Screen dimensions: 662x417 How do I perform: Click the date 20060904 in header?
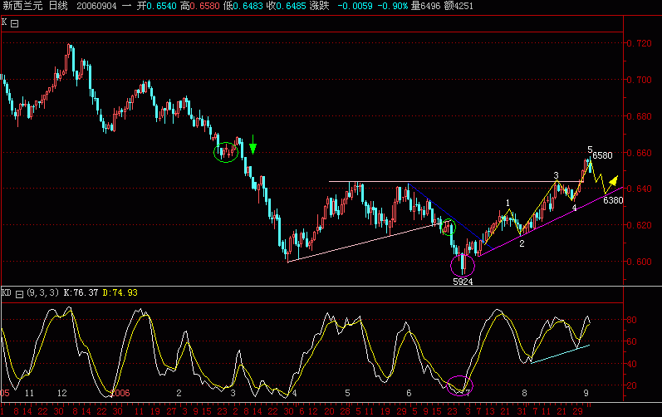(96, 7)
